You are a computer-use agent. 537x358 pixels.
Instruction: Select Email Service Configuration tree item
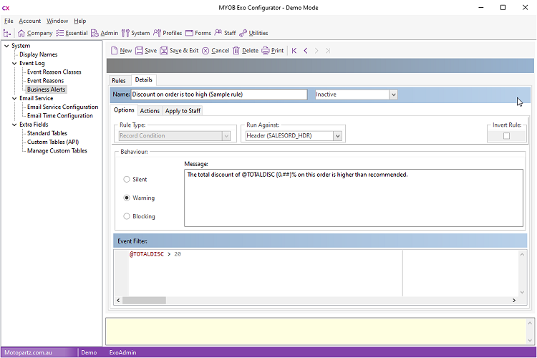click(63, 107)
